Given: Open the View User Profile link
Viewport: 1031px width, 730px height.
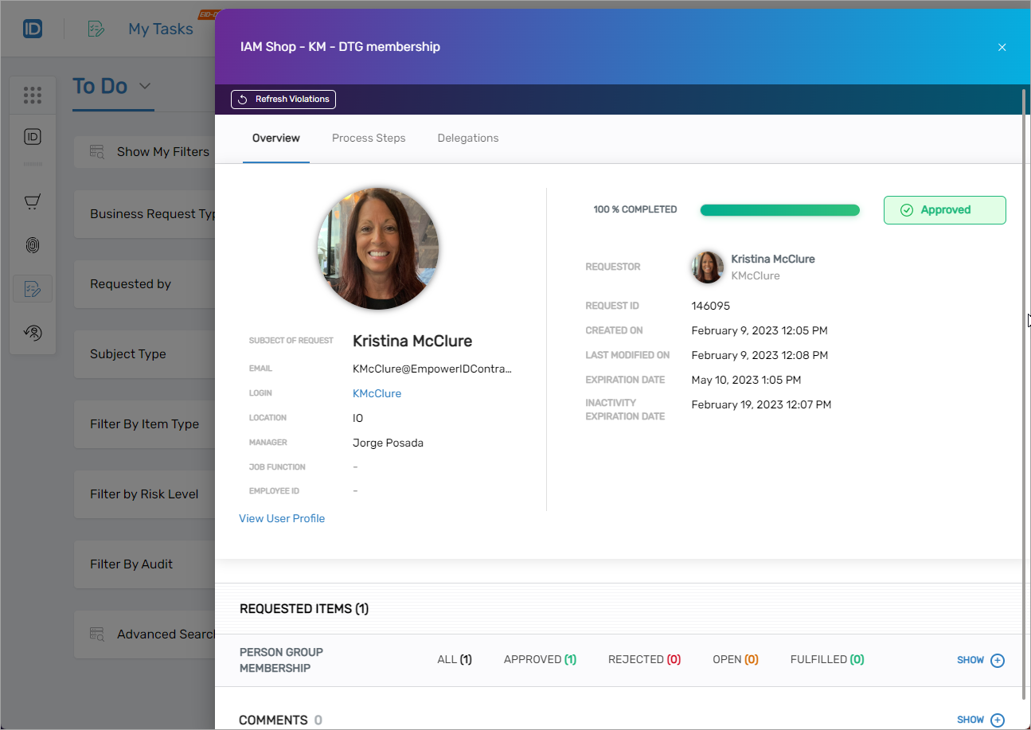Looking at the screenshot, I should tap(282, 518).
